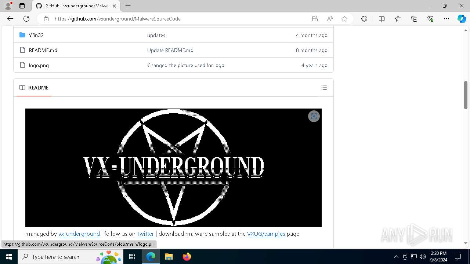470x264 pixels.
Task: Open File Explorer from the taskbar
Action: coord(169,257)
